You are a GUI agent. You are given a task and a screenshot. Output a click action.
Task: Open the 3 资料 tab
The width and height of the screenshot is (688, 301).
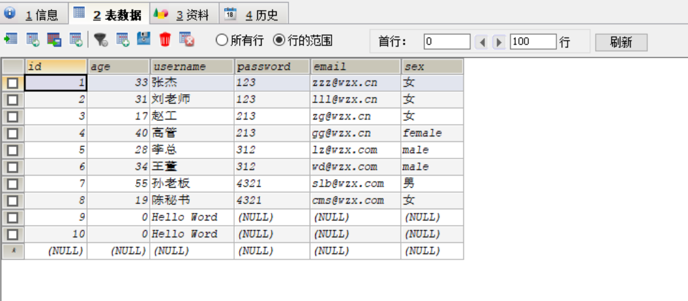click(x=184, y=13)
